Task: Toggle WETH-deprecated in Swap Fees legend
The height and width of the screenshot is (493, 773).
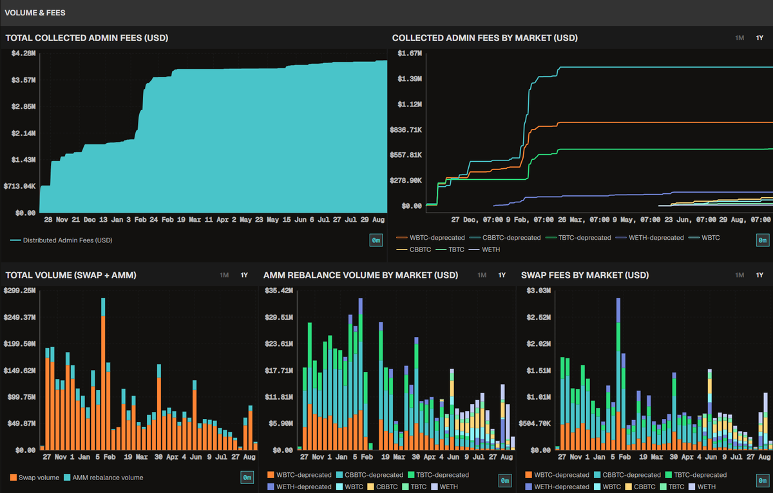Action: [x=557, y=487]
